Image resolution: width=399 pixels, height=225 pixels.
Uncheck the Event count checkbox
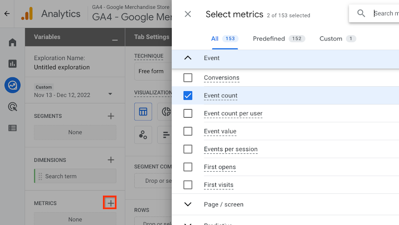tap(188, 96)
